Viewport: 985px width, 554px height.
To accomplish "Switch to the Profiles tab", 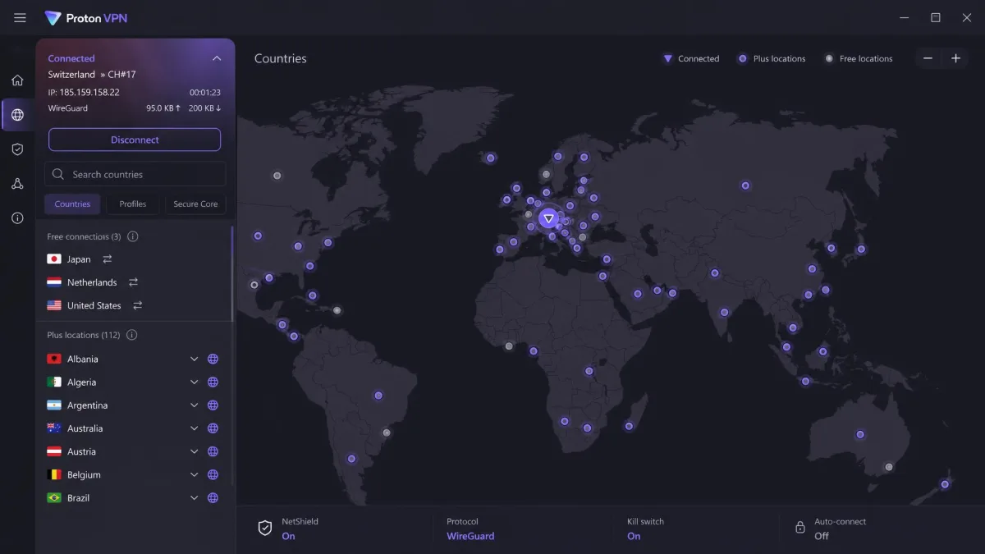I will (x=132, y=204).
